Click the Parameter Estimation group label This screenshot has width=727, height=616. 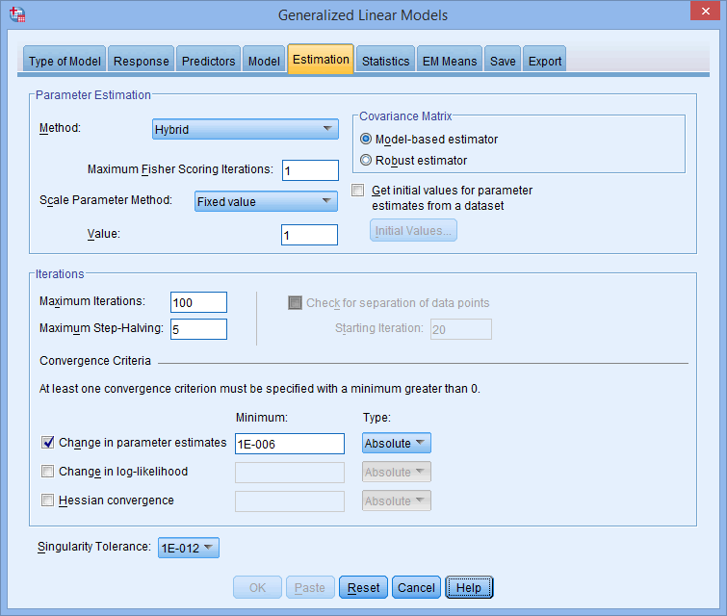click(x=93, y=95)
